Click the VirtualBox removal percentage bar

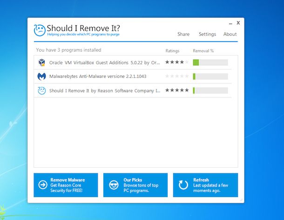pos(210,62)
